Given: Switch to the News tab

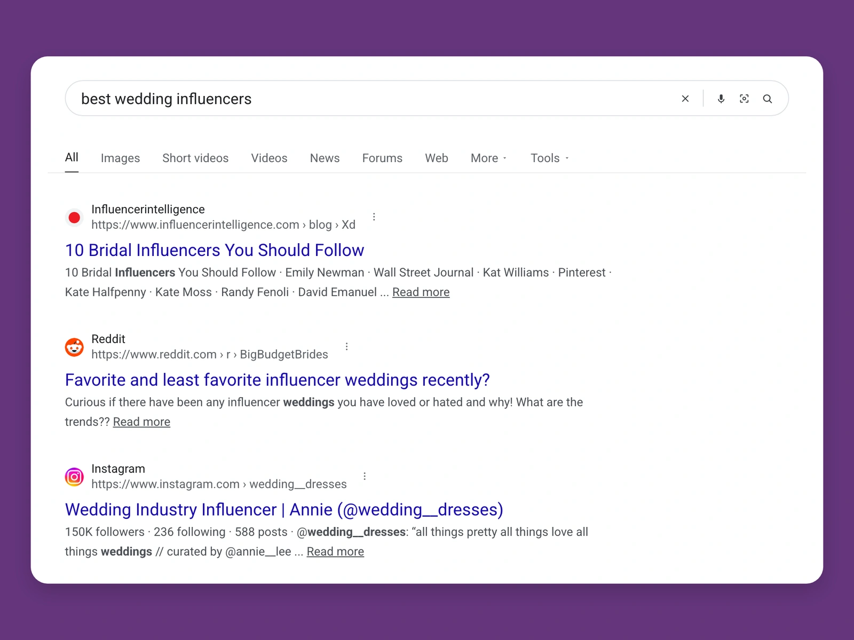Looking at the screenshot, I should [325, 158].
